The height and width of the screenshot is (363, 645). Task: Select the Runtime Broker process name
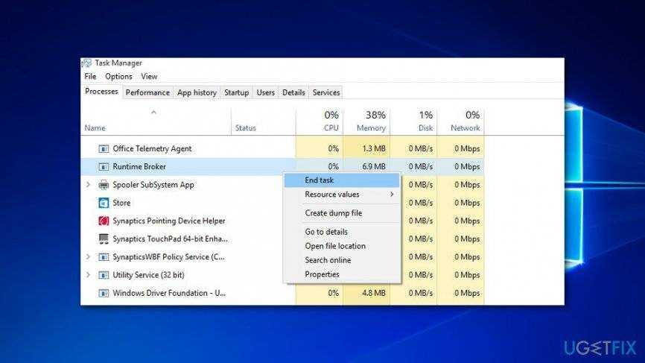pyautogui.click(x=139, y=167)
